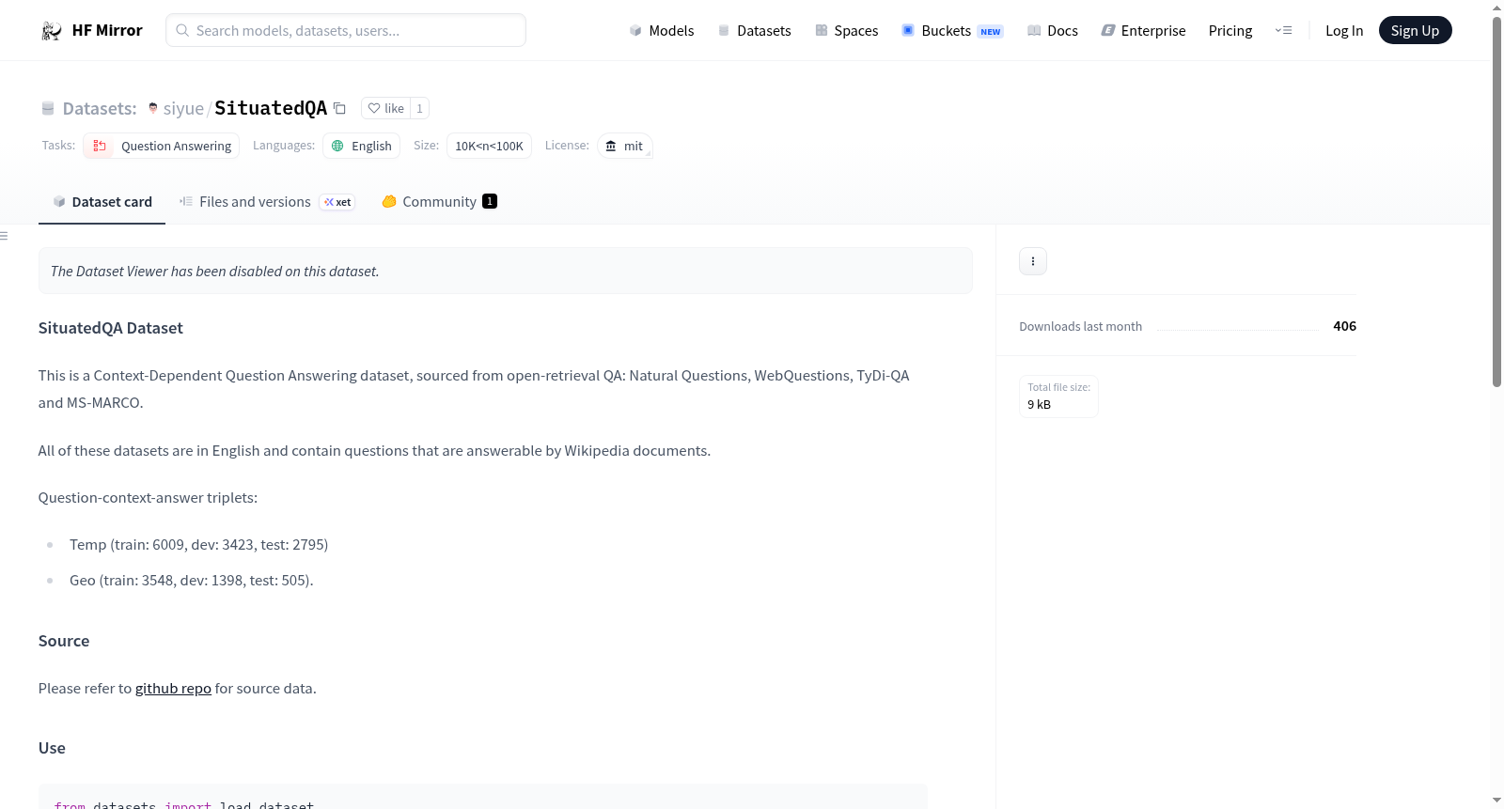
Task: Open the Enterprise navigation link
Action: coord(1143,30)
